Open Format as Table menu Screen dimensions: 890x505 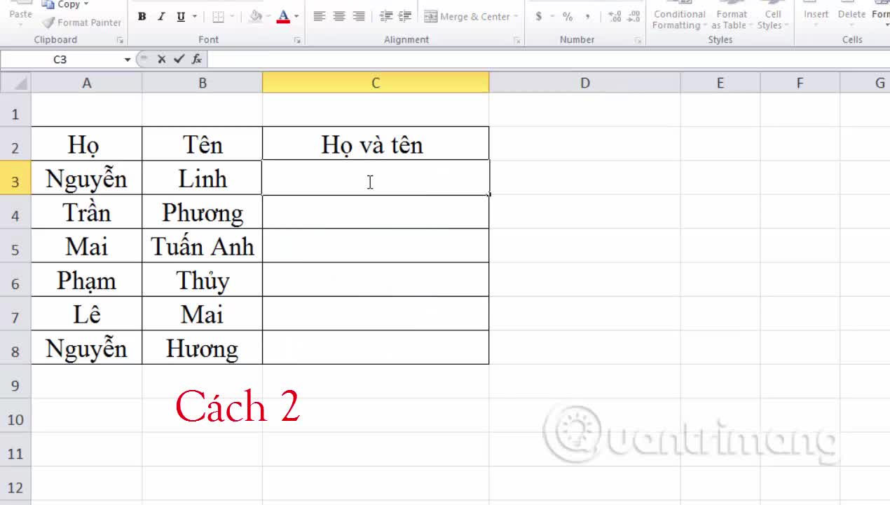pos(731,17)
